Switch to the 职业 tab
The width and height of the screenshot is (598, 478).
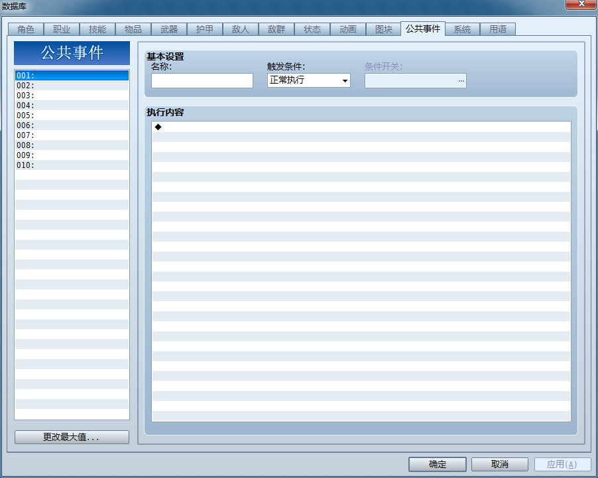[62, 29]
